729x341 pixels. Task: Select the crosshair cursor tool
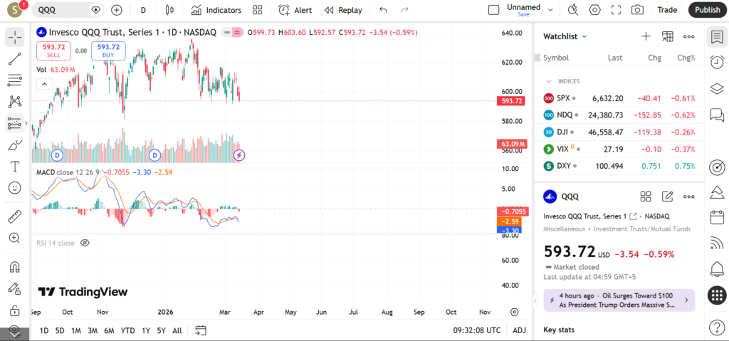tap(14, 37)
